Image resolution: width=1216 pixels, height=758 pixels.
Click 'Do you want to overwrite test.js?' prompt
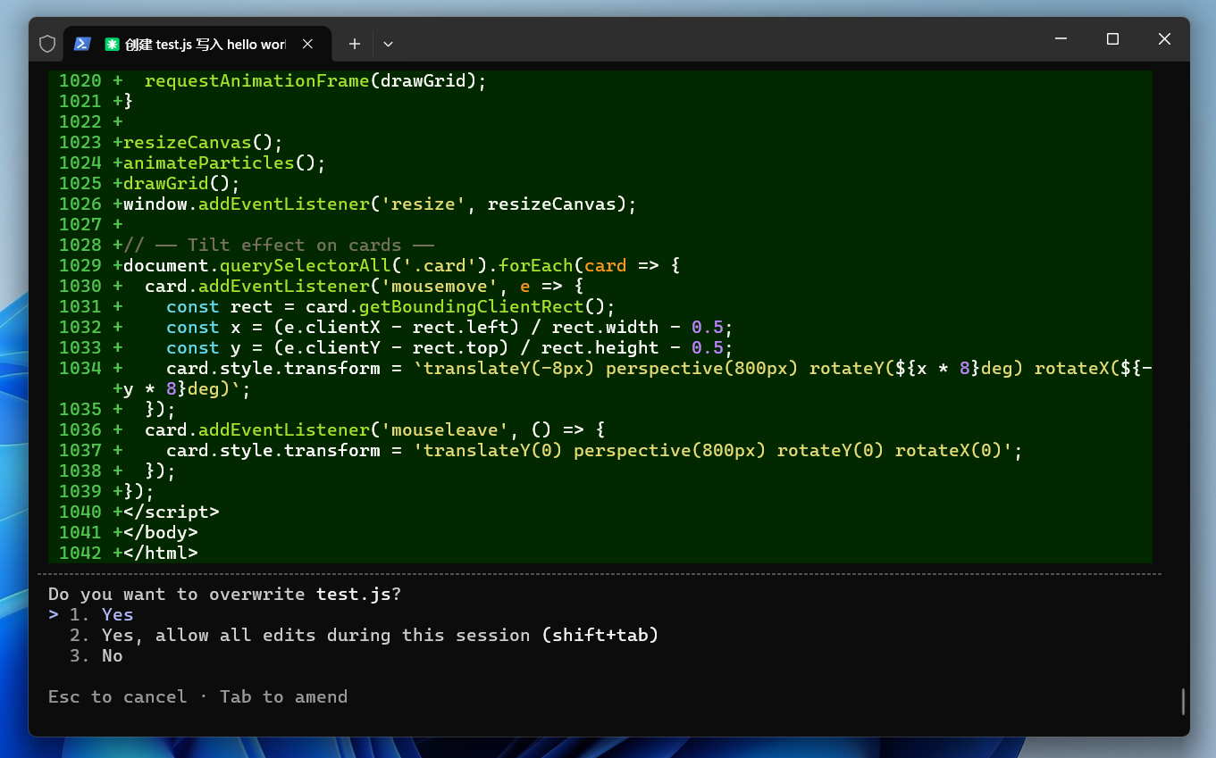224,594
